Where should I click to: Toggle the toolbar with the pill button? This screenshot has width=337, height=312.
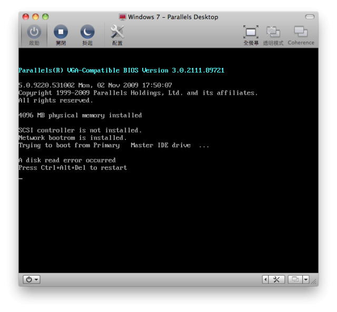coord(310,17)
